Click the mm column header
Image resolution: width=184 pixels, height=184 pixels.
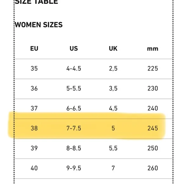click(x=153, y=49)
